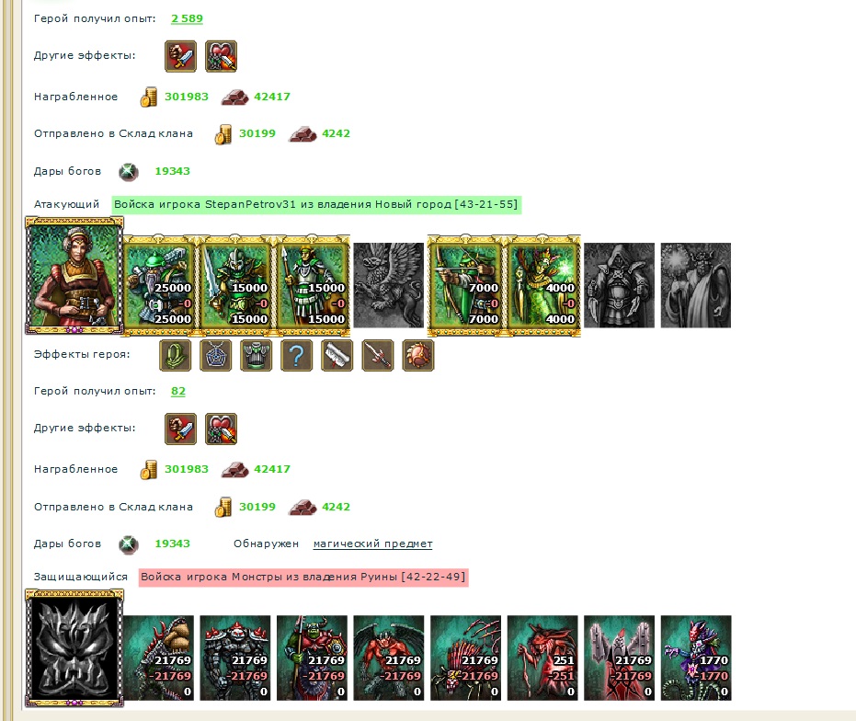Click the monster unit card showing 1770
This screenshot has height=721, width=856.
(x=696, y=658)
